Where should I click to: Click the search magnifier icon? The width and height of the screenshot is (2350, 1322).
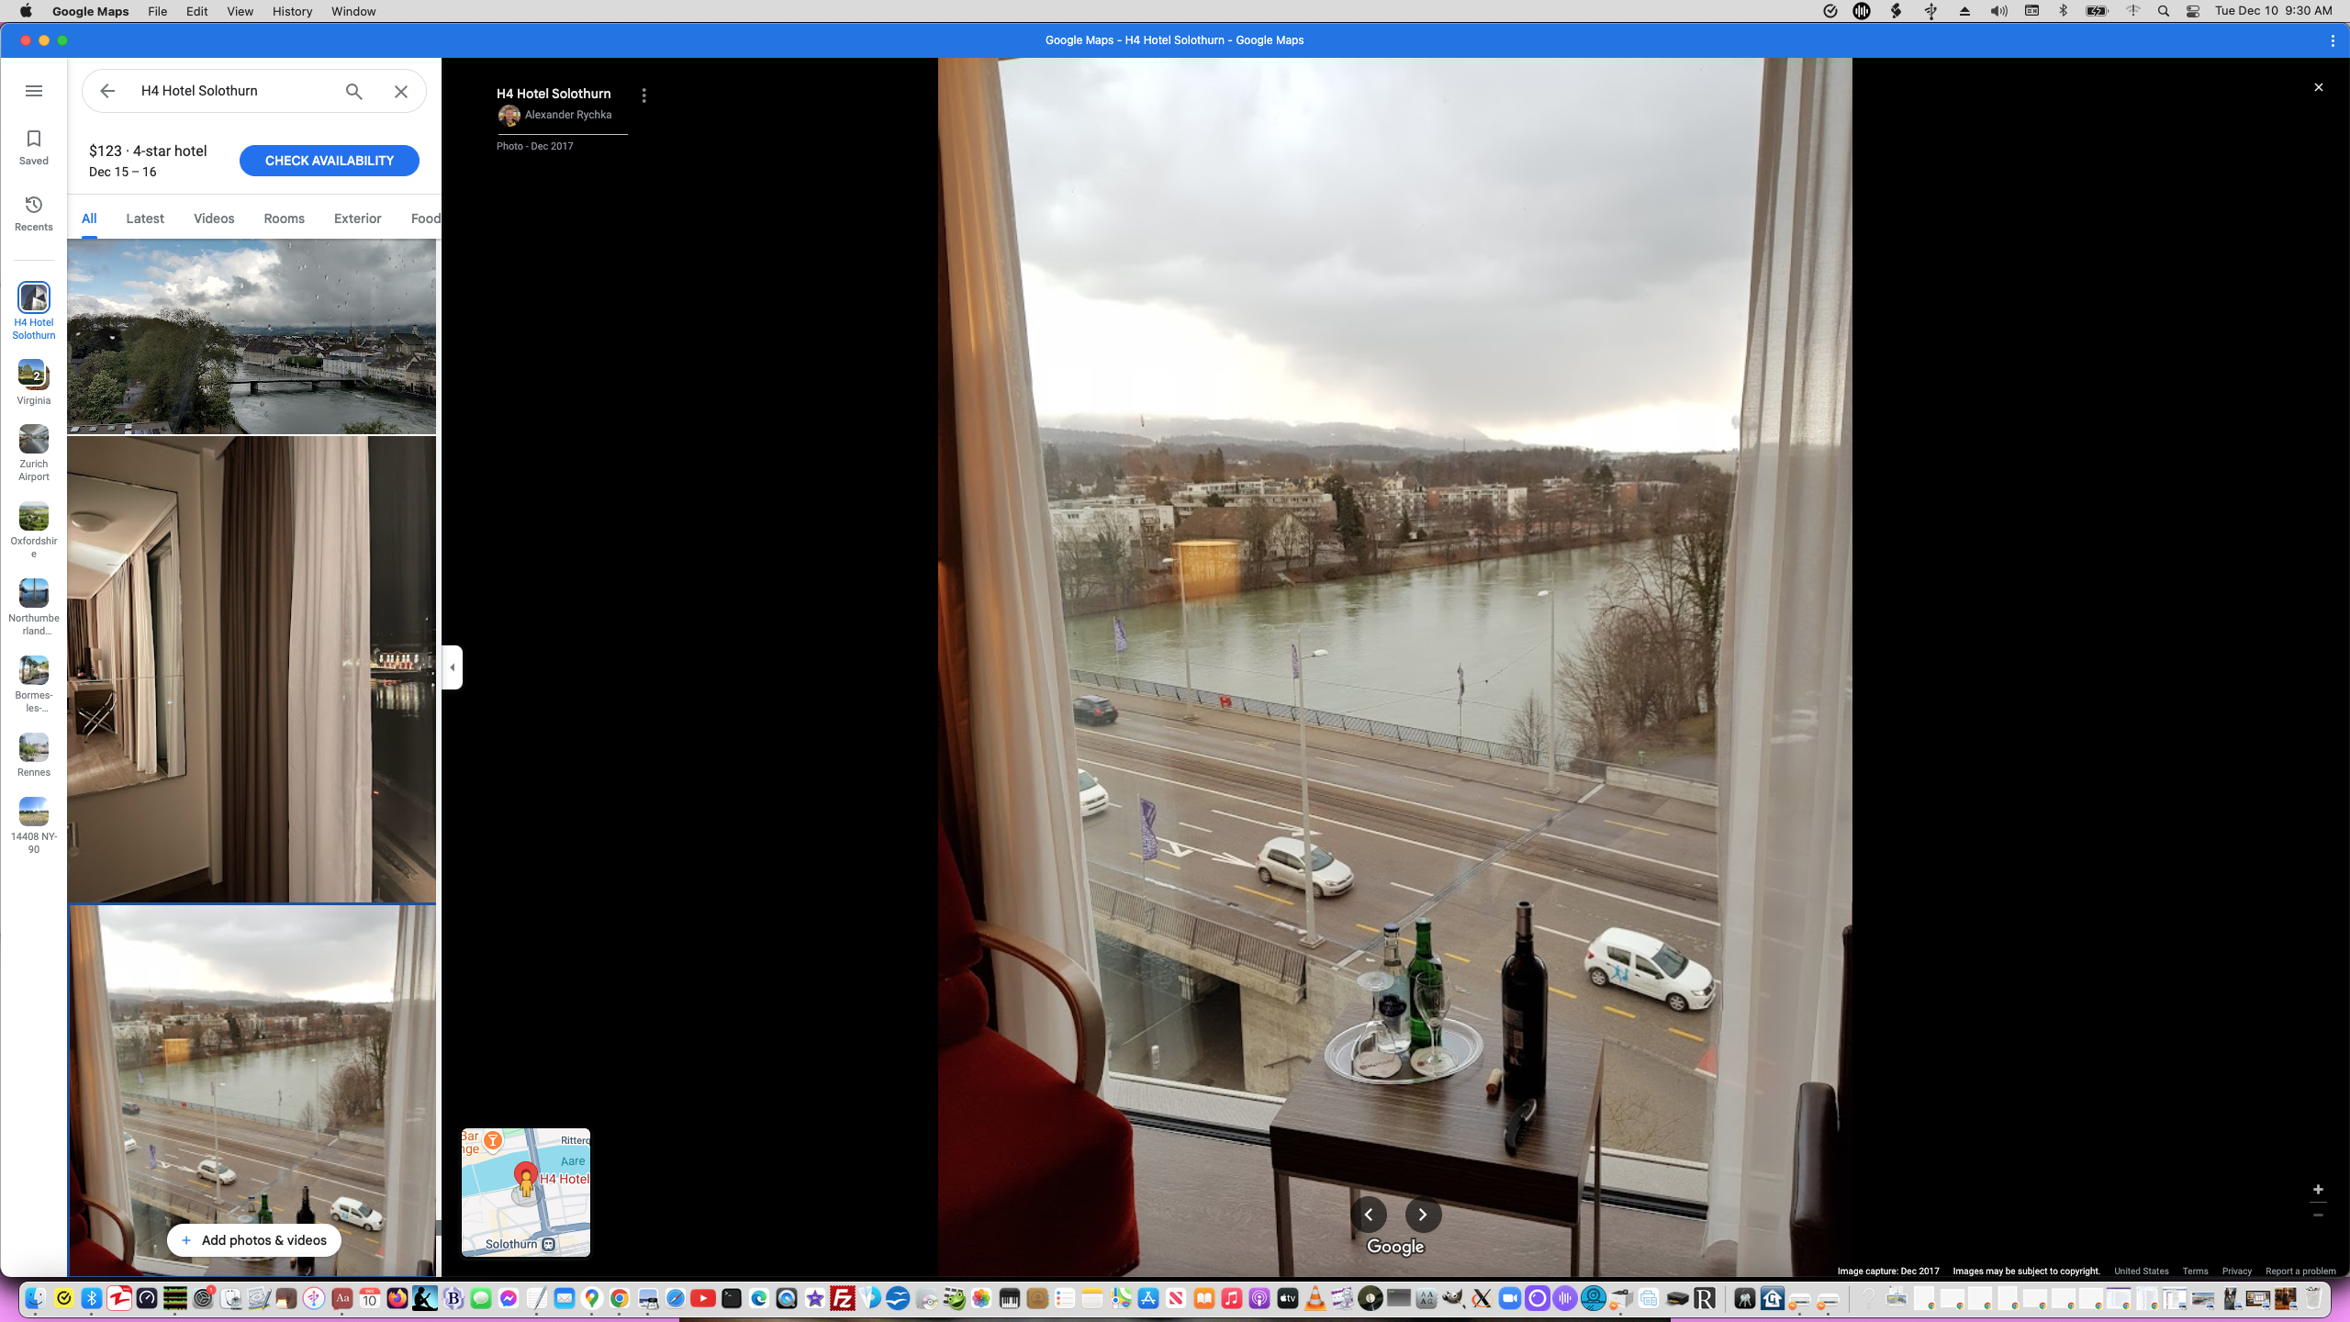(354, 91)
